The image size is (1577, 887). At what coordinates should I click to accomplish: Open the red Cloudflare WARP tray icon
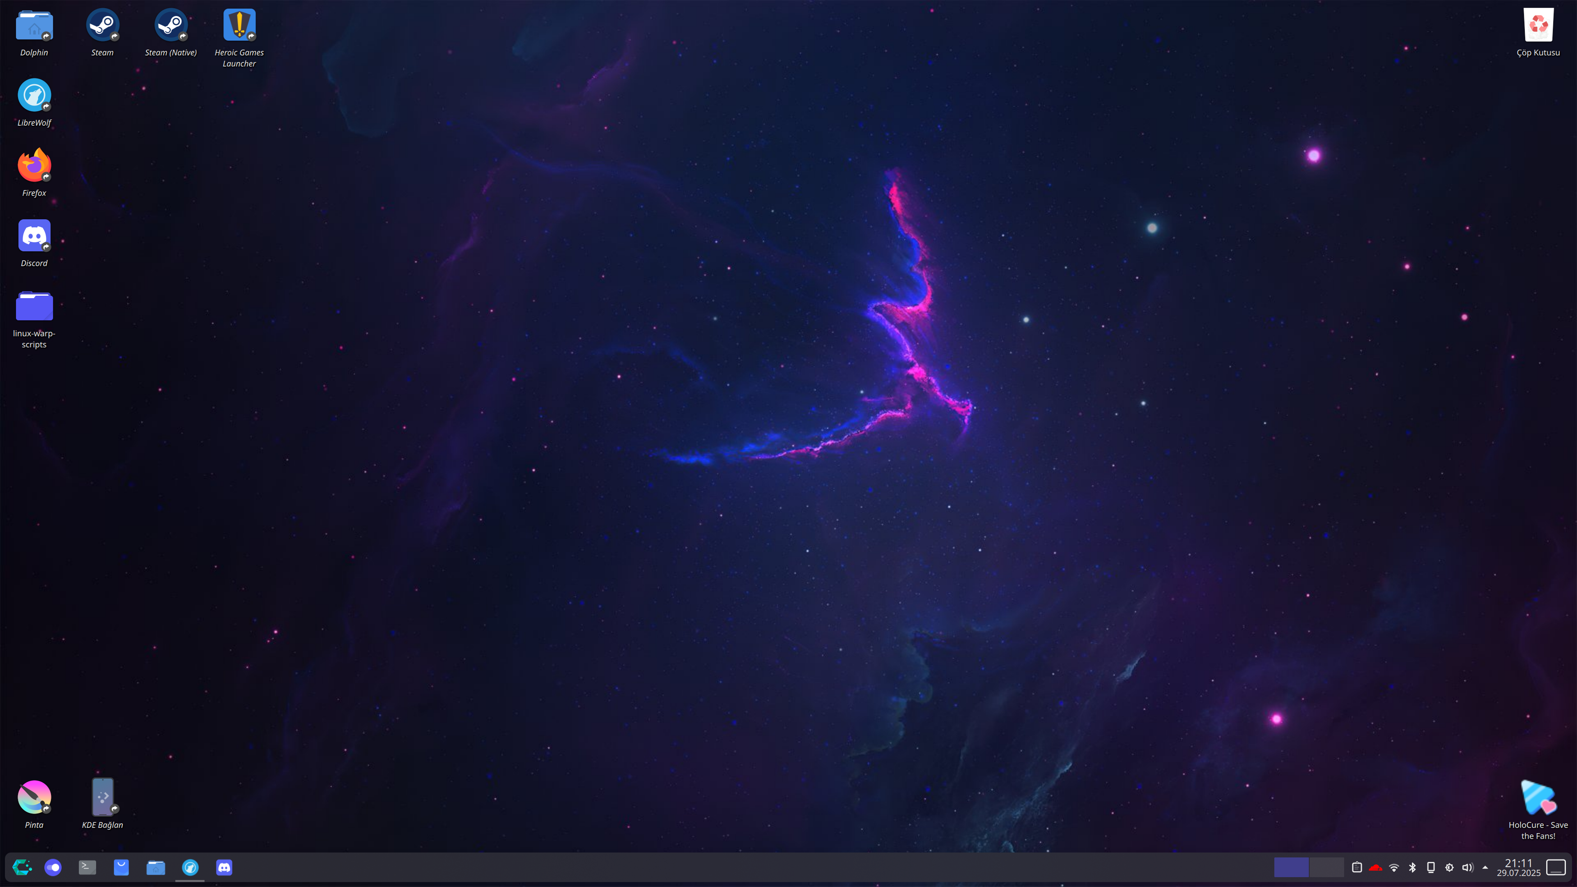(x=1375, y=867)
